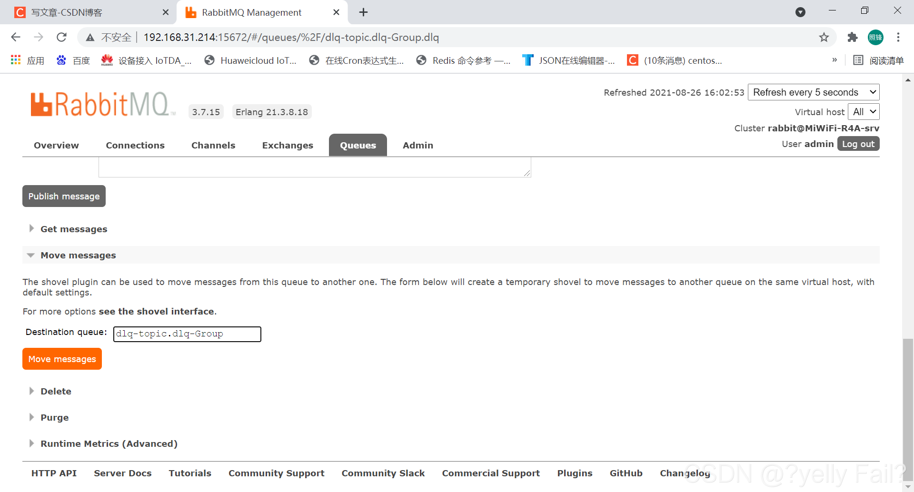The image size is (914, 492).
Task: Expand Runtime Metrics (Advanced) section
Action: (109, 443)
